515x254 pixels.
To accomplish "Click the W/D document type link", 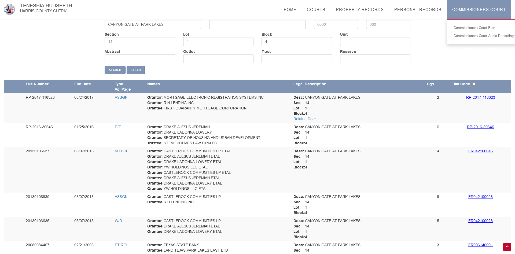I will coord(118,221).
